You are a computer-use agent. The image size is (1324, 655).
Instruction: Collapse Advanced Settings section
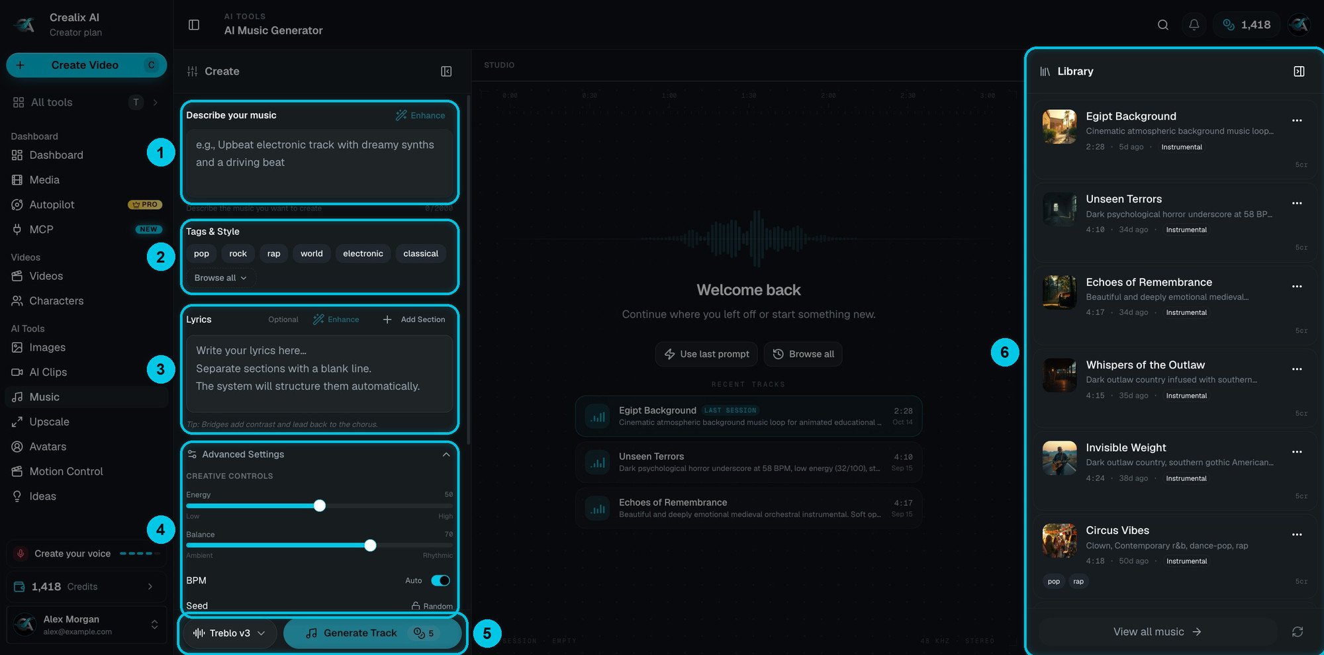[446, 455]
